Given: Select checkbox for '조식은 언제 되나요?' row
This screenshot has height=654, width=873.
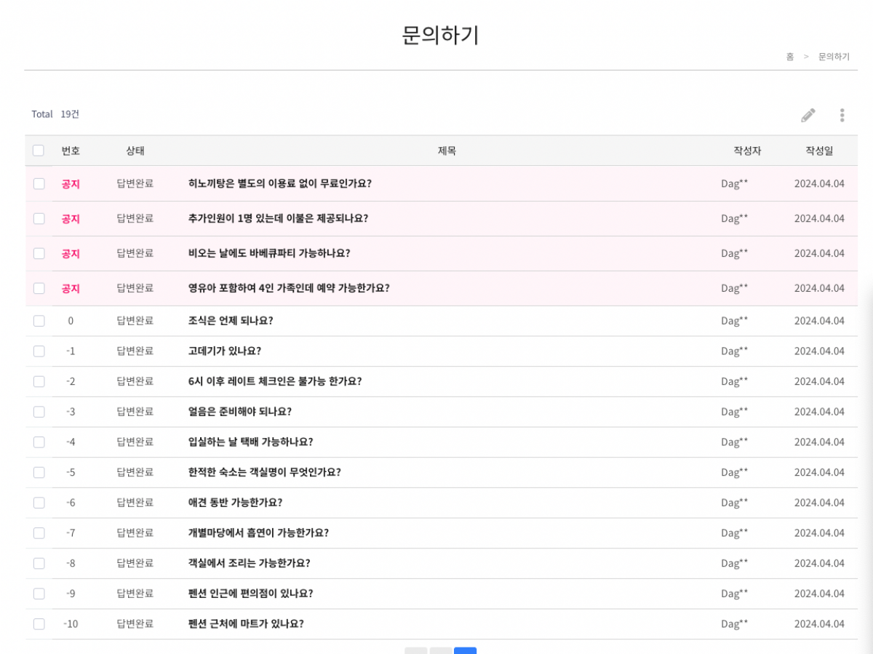Looking at the screenshot, I should point(39,321).
